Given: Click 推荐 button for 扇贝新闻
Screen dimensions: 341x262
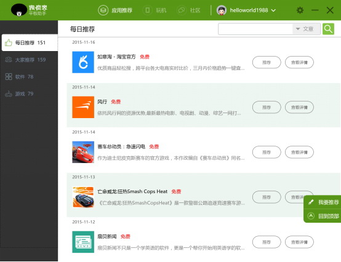Looking at the screenshot, I should tap(267, 242).
